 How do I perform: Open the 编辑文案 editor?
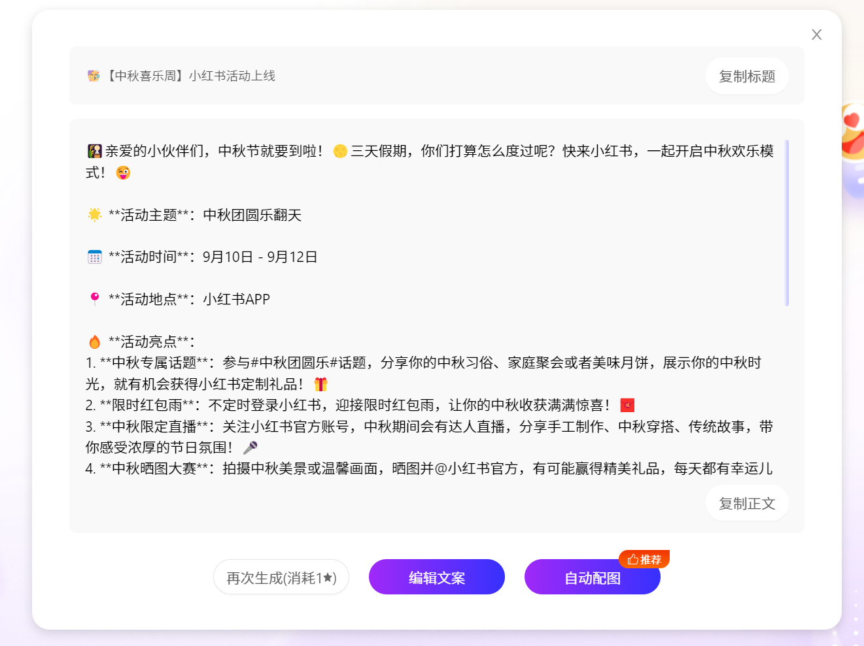coord(436,577)
